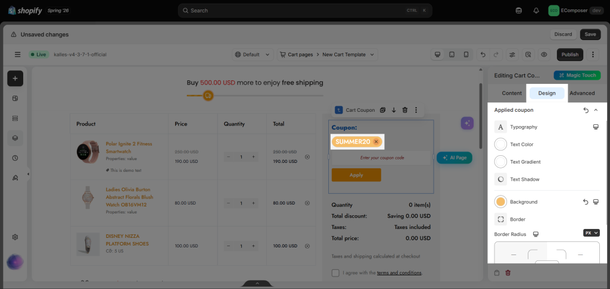610x289 pixels.
Task: Open Shopify notifications bell
Action: click(x=536, y=11)
